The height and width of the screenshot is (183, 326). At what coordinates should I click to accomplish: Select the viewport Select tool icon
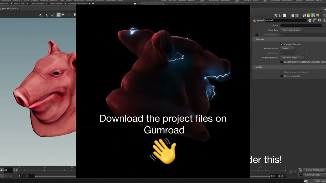pyautogui.click(x=40, y=15)
